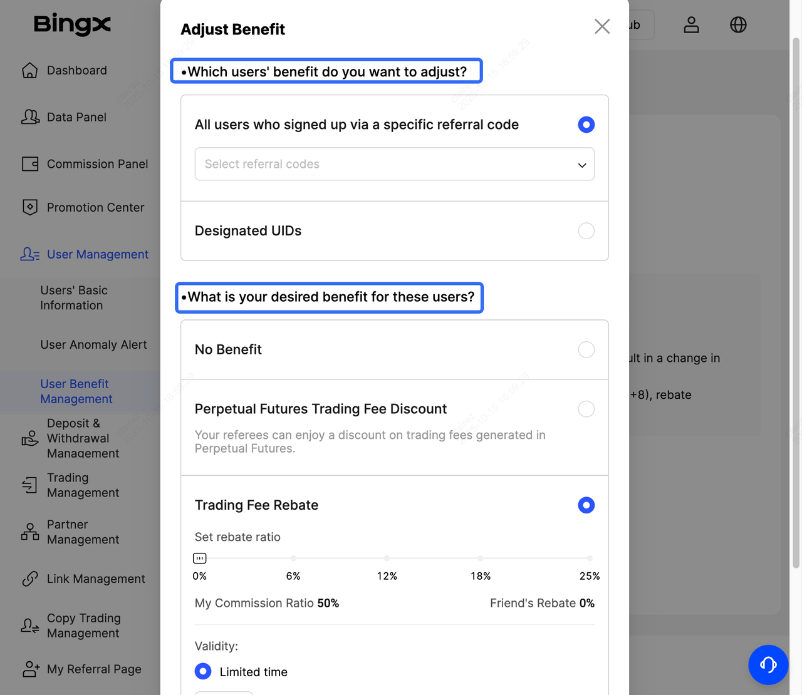The width and height of the screenshot is (802, 695).
Task: Open the customer support headset chat
Action: (768, 664)
